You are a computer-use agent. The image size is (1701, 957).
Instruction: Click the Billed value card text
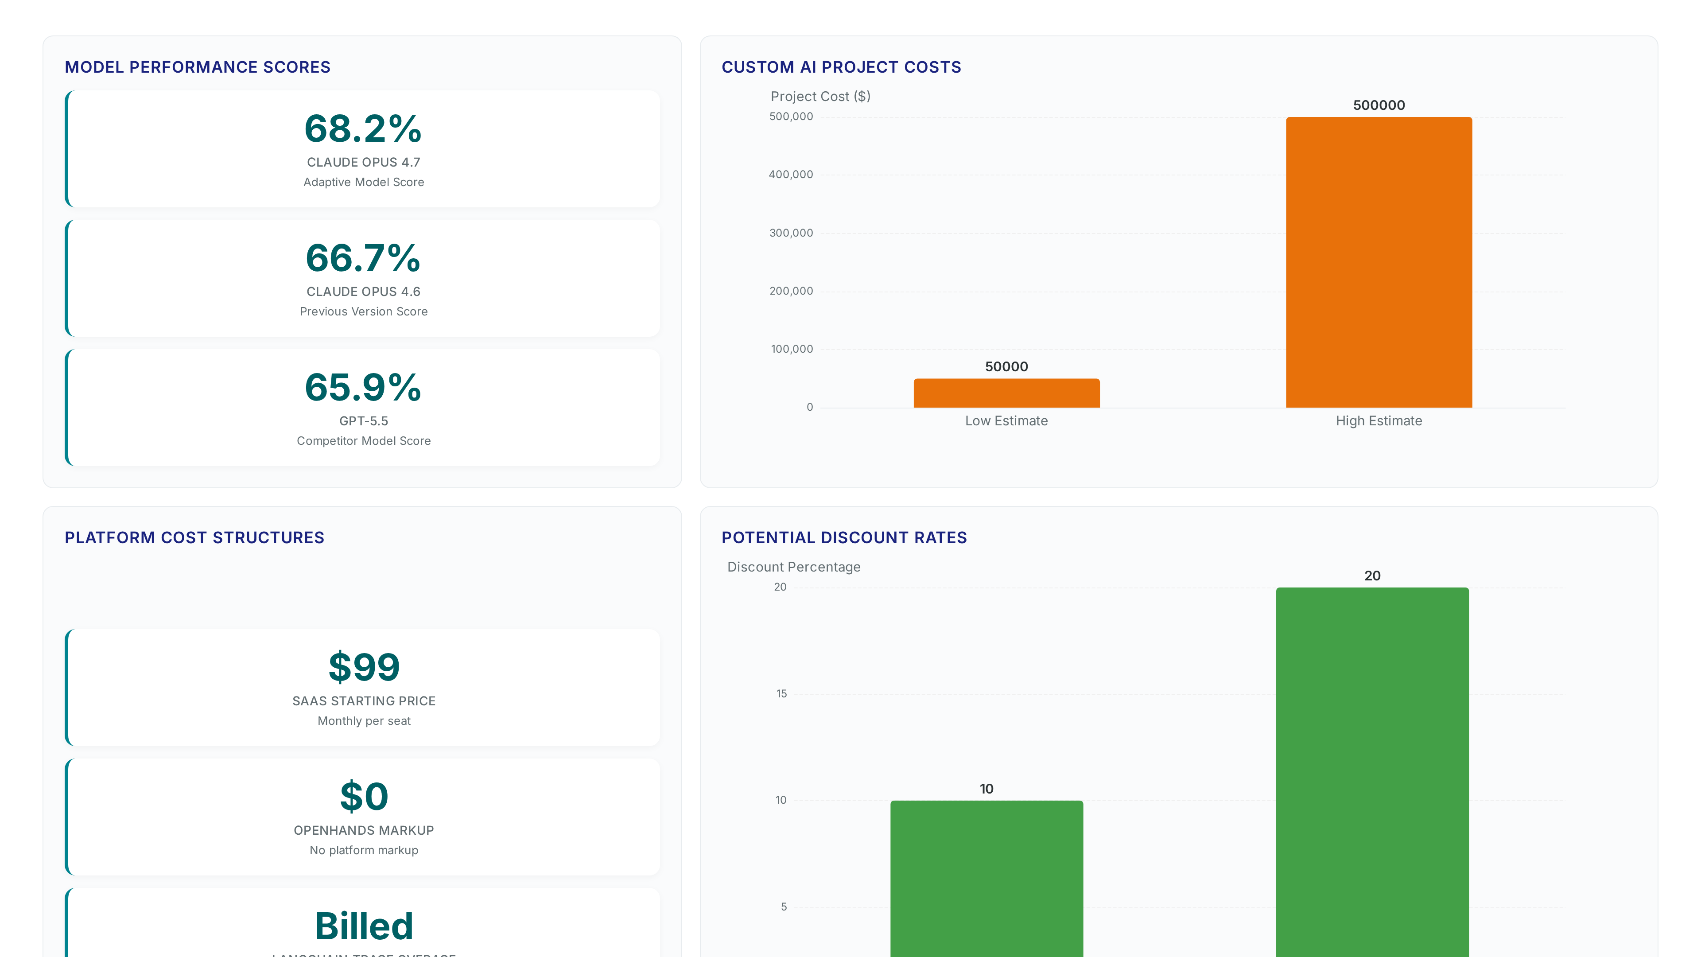point(364,926)
